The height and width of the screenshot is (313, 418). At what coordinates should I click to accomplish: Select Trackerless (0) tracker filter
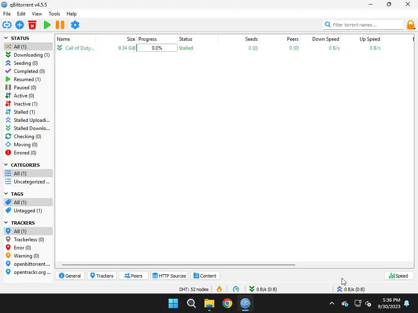28,240
